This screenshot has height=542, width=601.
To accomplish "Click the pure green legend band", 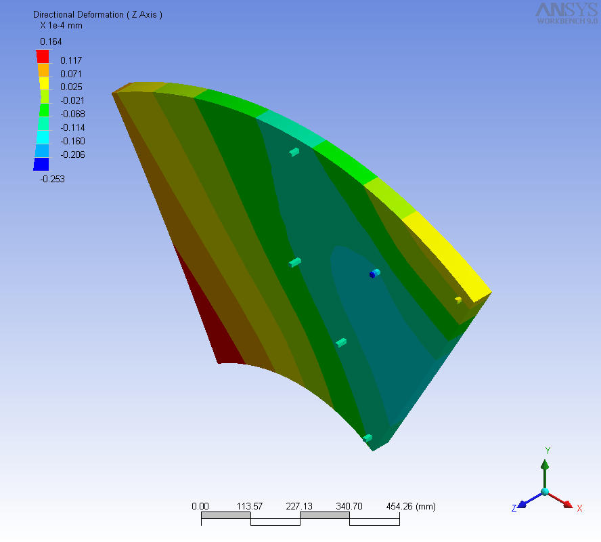I will tap(45, 110).
